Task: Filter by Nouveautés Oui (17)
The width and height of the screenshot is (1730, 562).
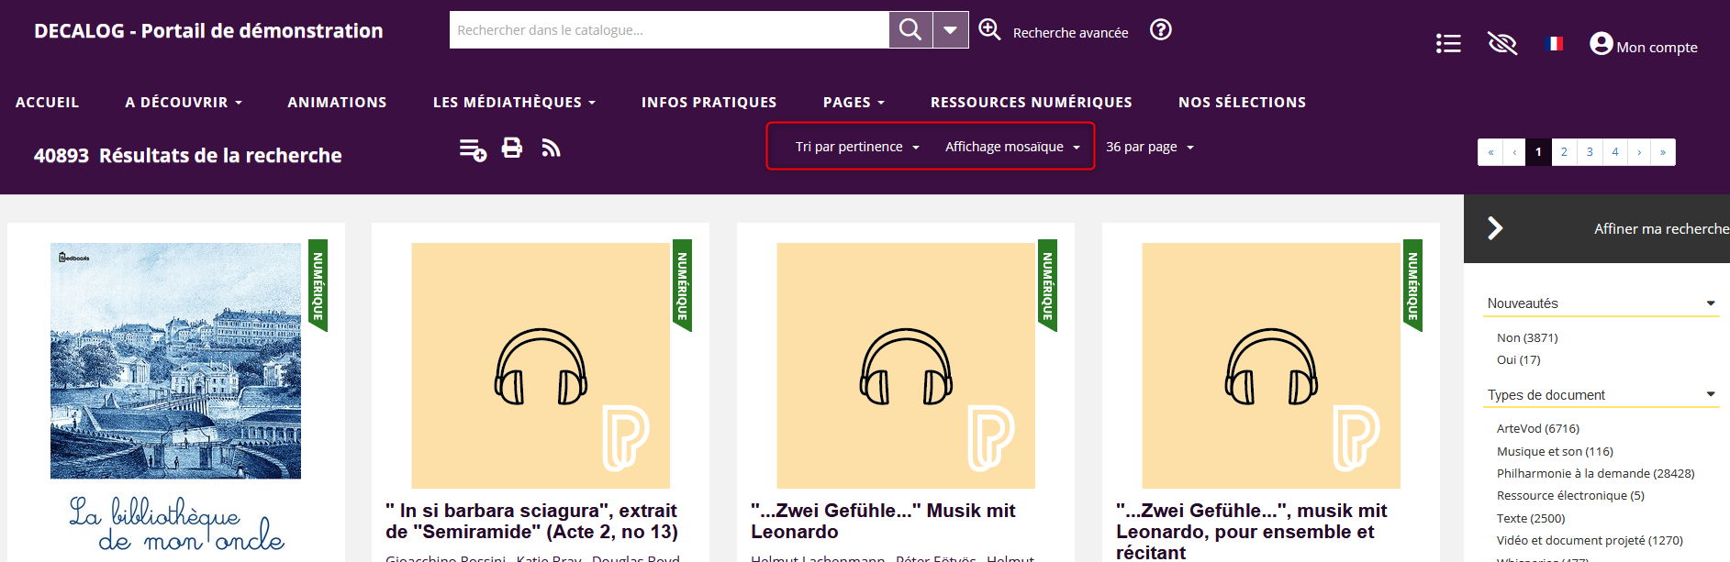Action: pos(1518,360)
